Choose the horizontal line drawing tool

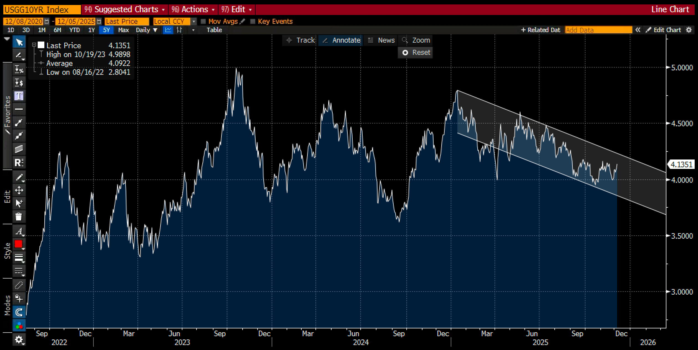19,109
